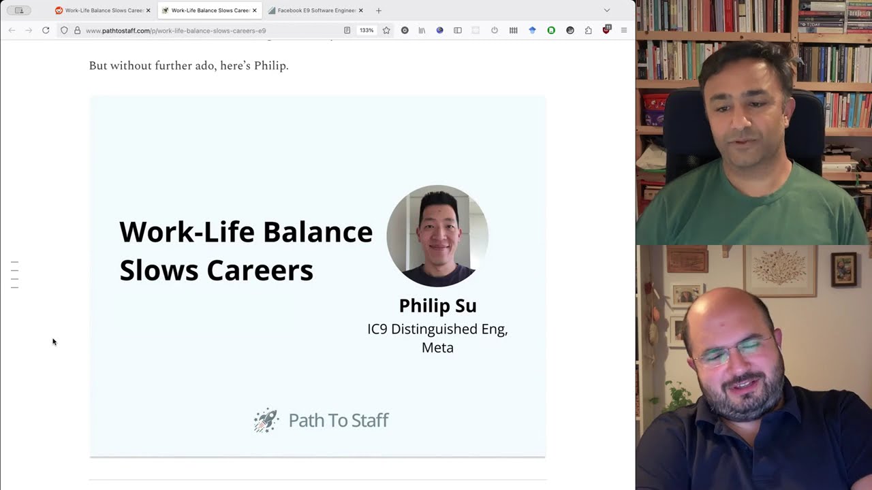Open tracking protection shield panel
The height and width of the screenshot is (490, 872).
(x=64, y=31)
